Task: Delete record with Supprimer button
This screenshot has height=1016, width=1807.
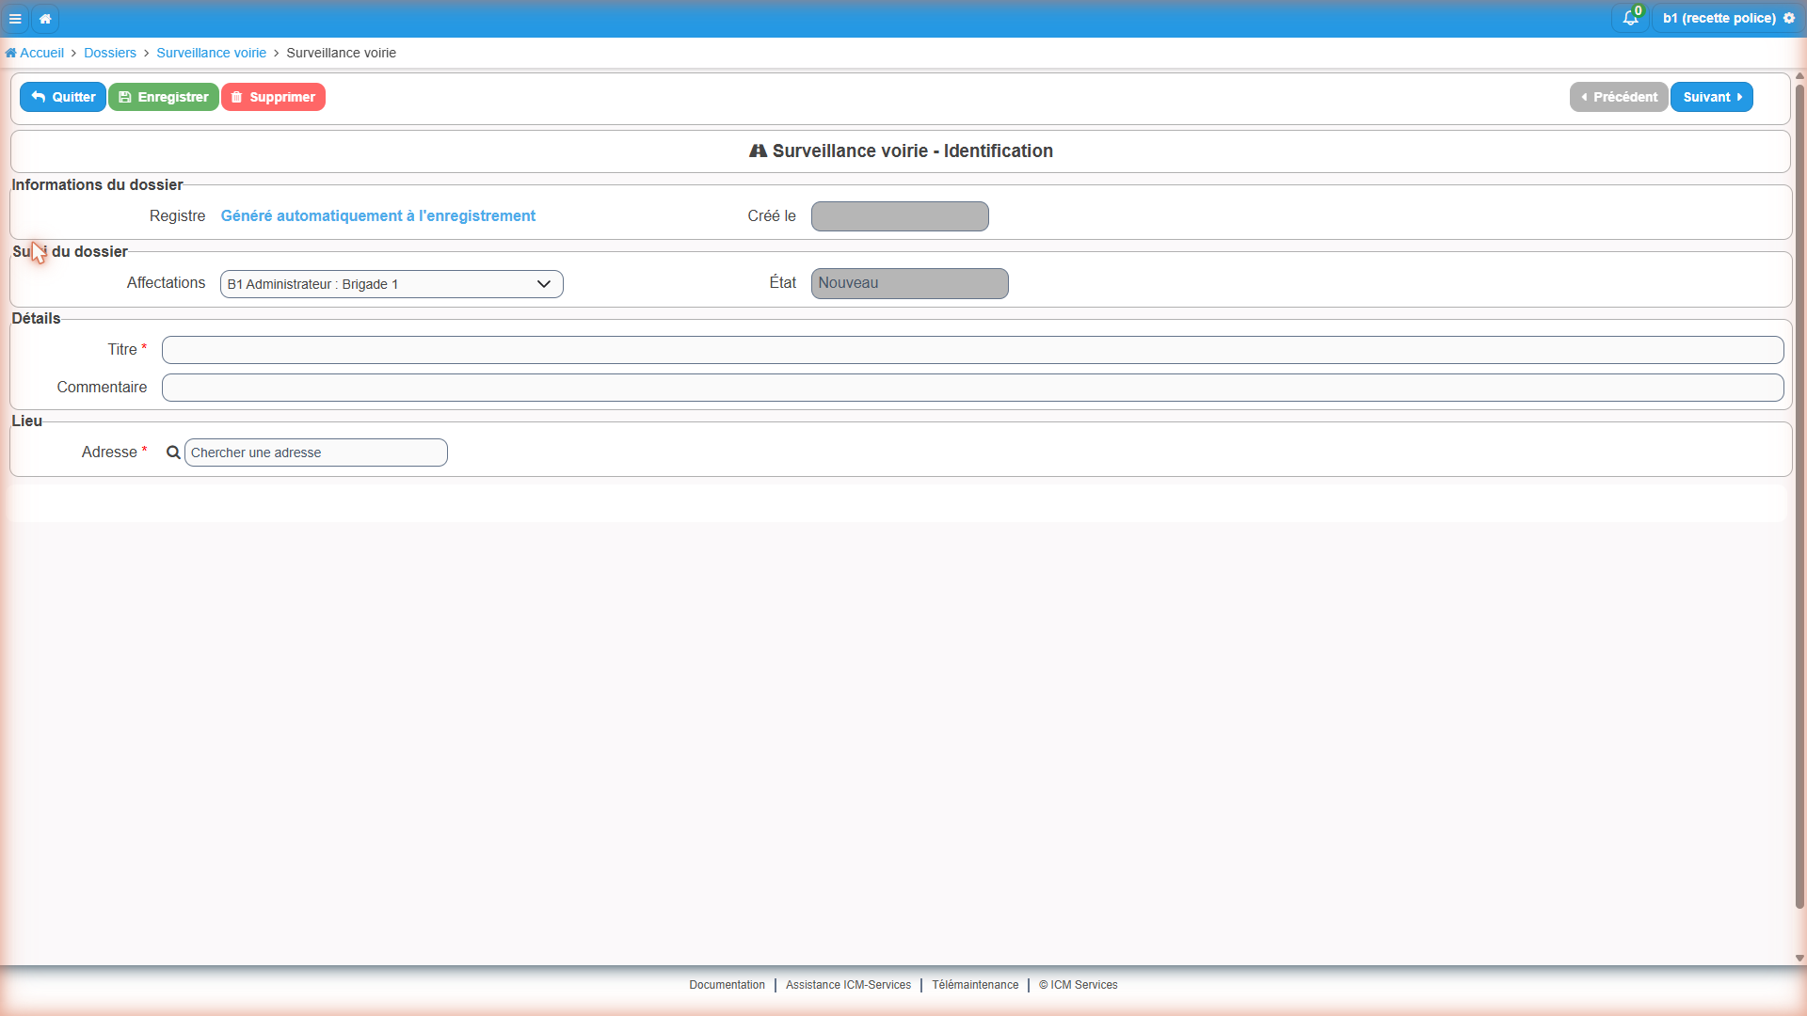Action: [273, 97]
